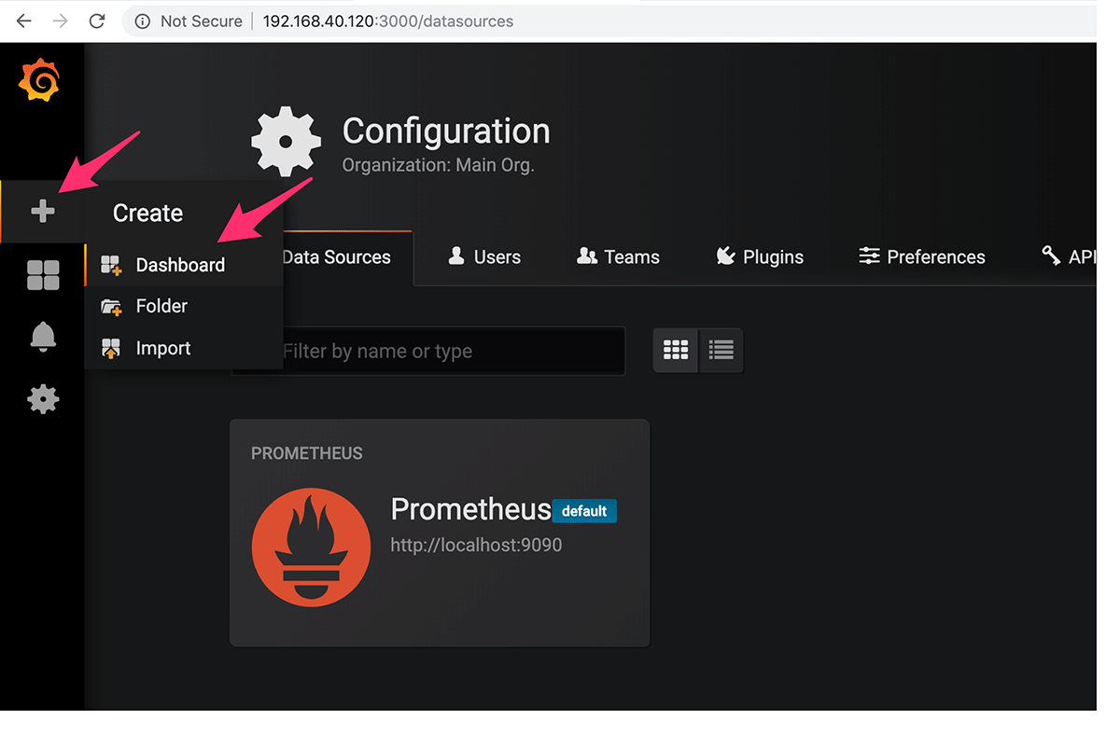The height and width of the screenshot is (734, 1120).
Task: Open the Prometheus data source card
Action: click(440, 533)
